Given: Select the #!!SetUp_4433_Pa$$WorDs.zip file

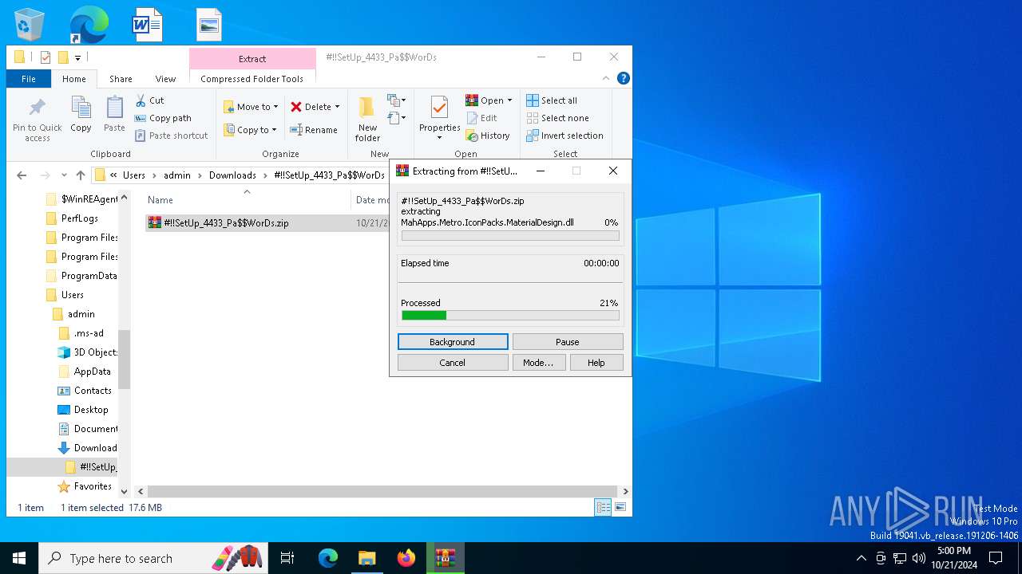Looking at the screenshot, I should click(226, 223).
